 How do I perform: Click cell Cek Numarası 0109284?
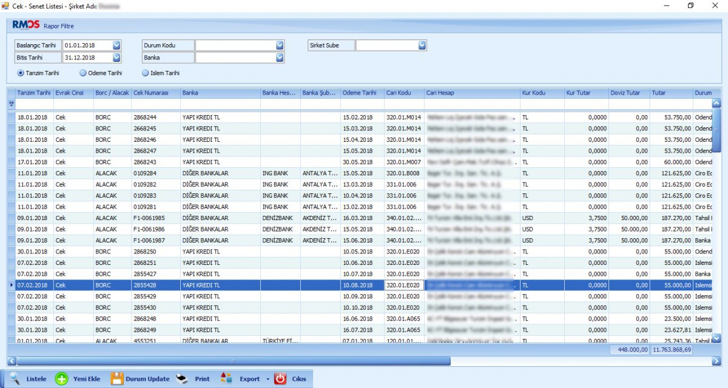tap(156, 173)
